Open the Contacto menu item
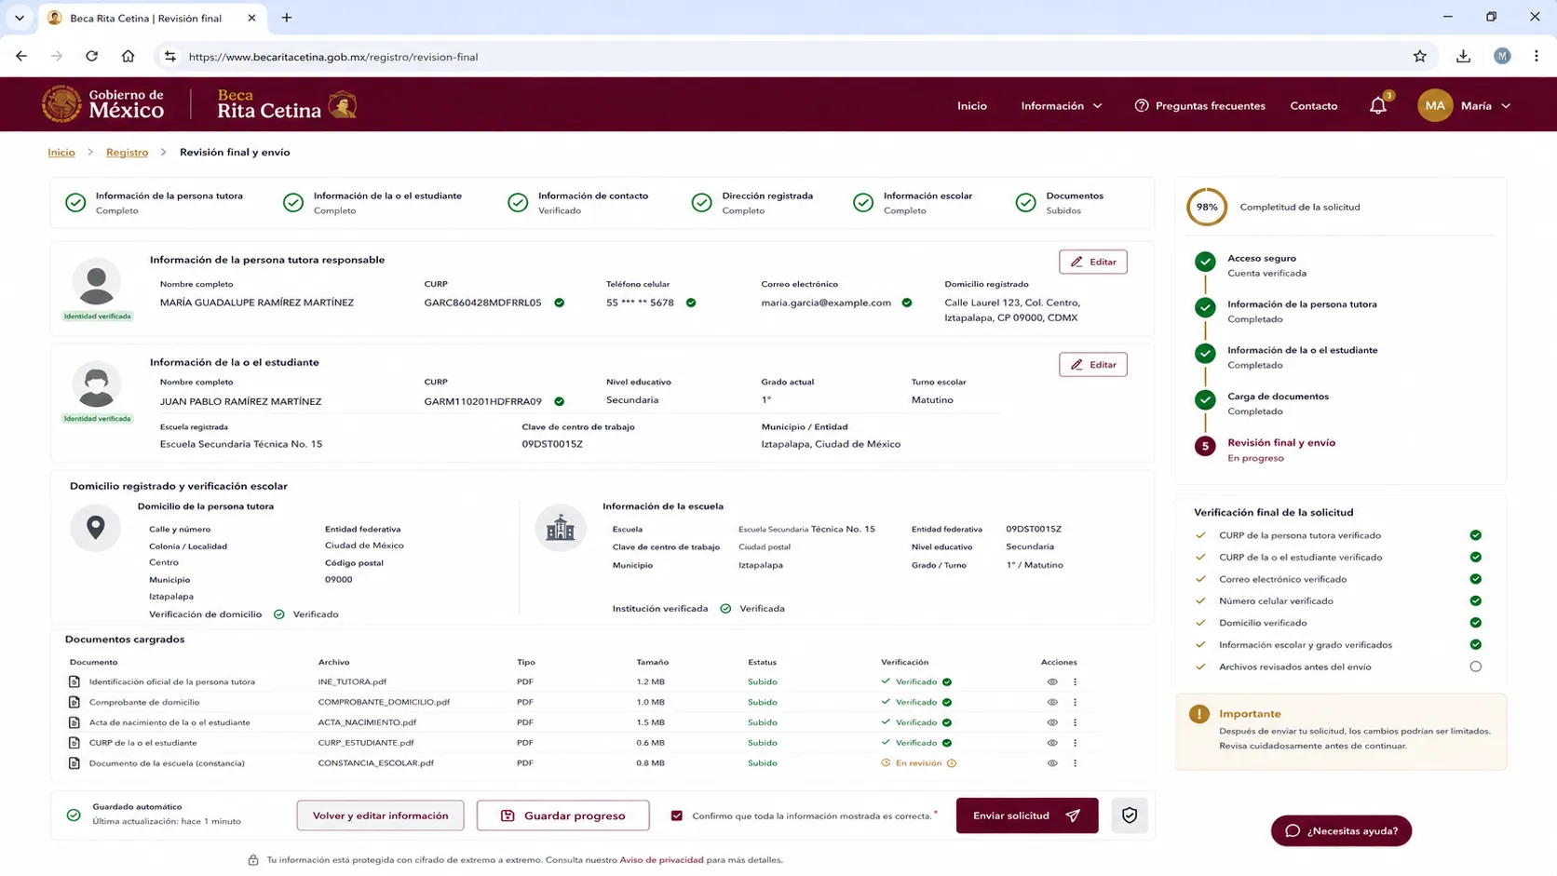Screen dimensions: 1557x876 coord(1313,106)
